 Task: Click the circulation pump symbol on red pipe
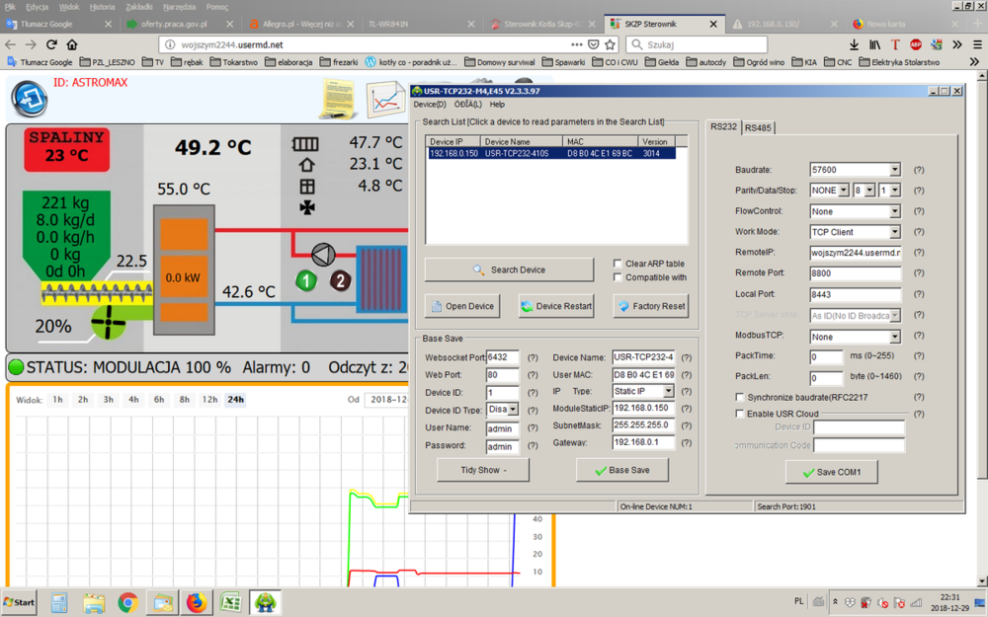coord(323,254)
